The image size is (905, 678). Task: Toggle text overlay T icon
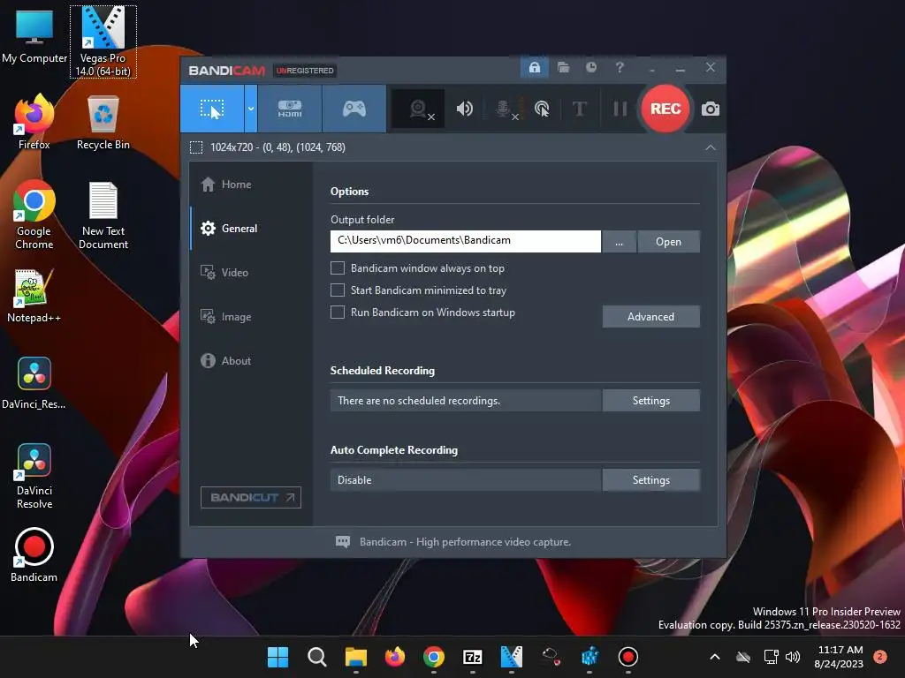point(579,109)
